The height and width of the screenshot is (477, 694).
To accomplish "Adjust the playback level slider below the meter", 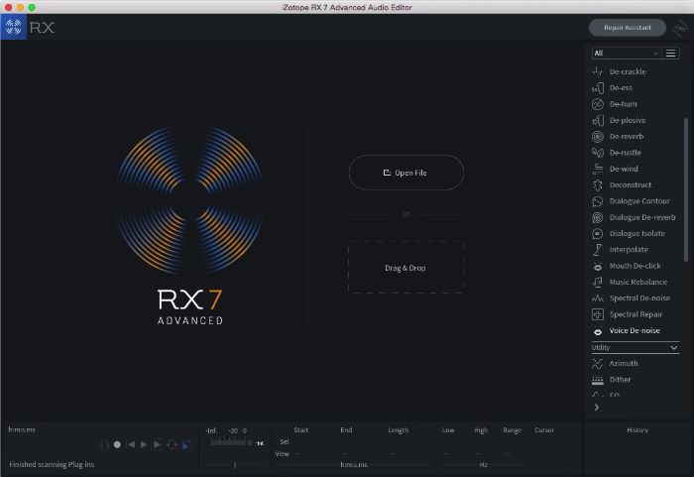I will click(235, 464).
